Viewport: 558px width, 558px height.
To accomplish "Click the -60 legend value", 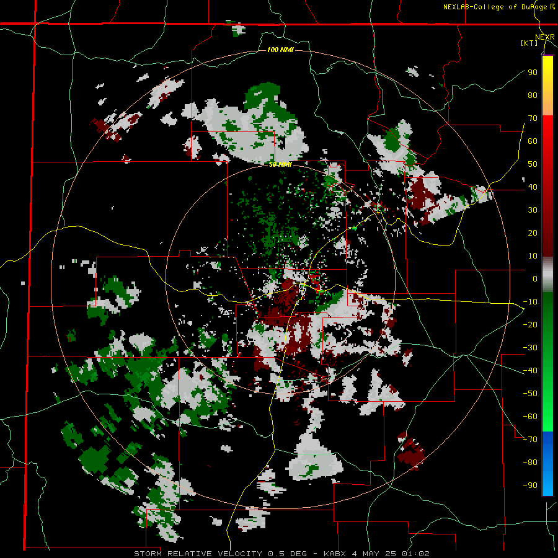I will [x=530, y=417].
